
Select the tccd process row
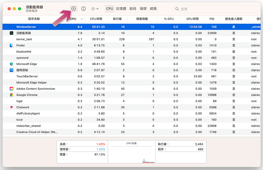pos(131,120)
